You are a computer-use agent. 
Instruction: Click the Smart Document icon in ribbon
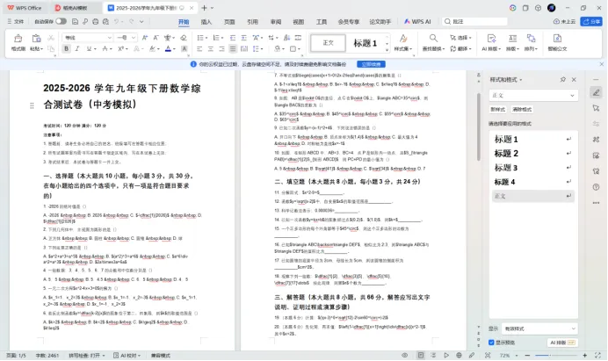coord(557,39)
